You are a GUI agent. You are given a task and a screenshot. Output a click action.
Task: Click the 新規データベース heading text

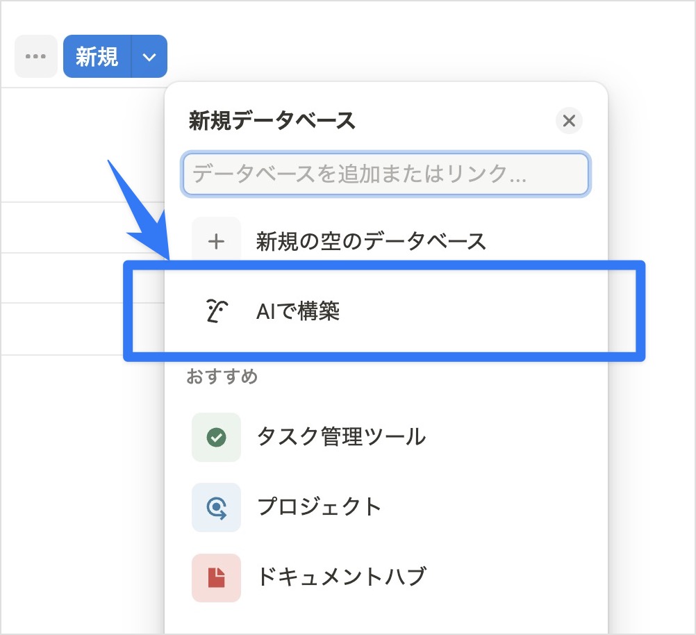point(272,120)
